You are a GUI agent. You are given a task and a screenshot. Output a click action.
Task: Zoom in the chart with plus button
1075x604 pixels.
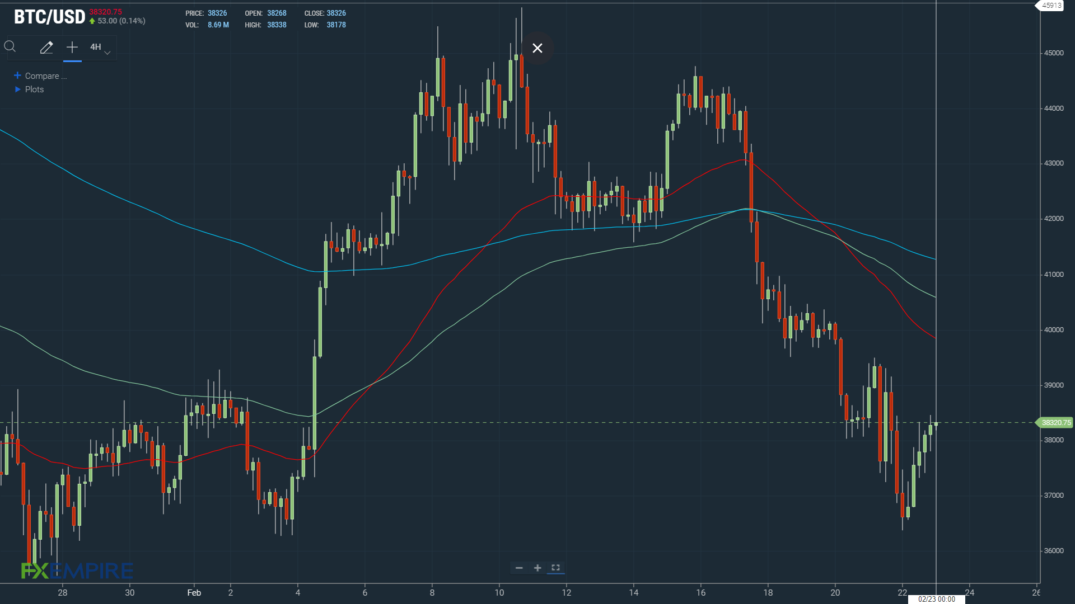tap(537, 568)
